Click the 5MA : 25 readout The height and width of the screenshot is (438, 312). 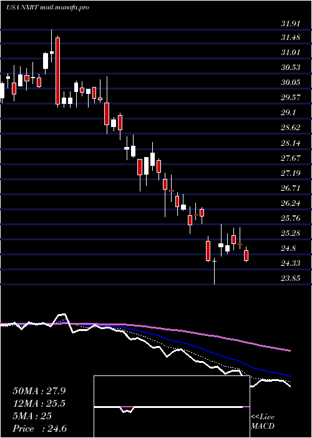tap(32, 416)
